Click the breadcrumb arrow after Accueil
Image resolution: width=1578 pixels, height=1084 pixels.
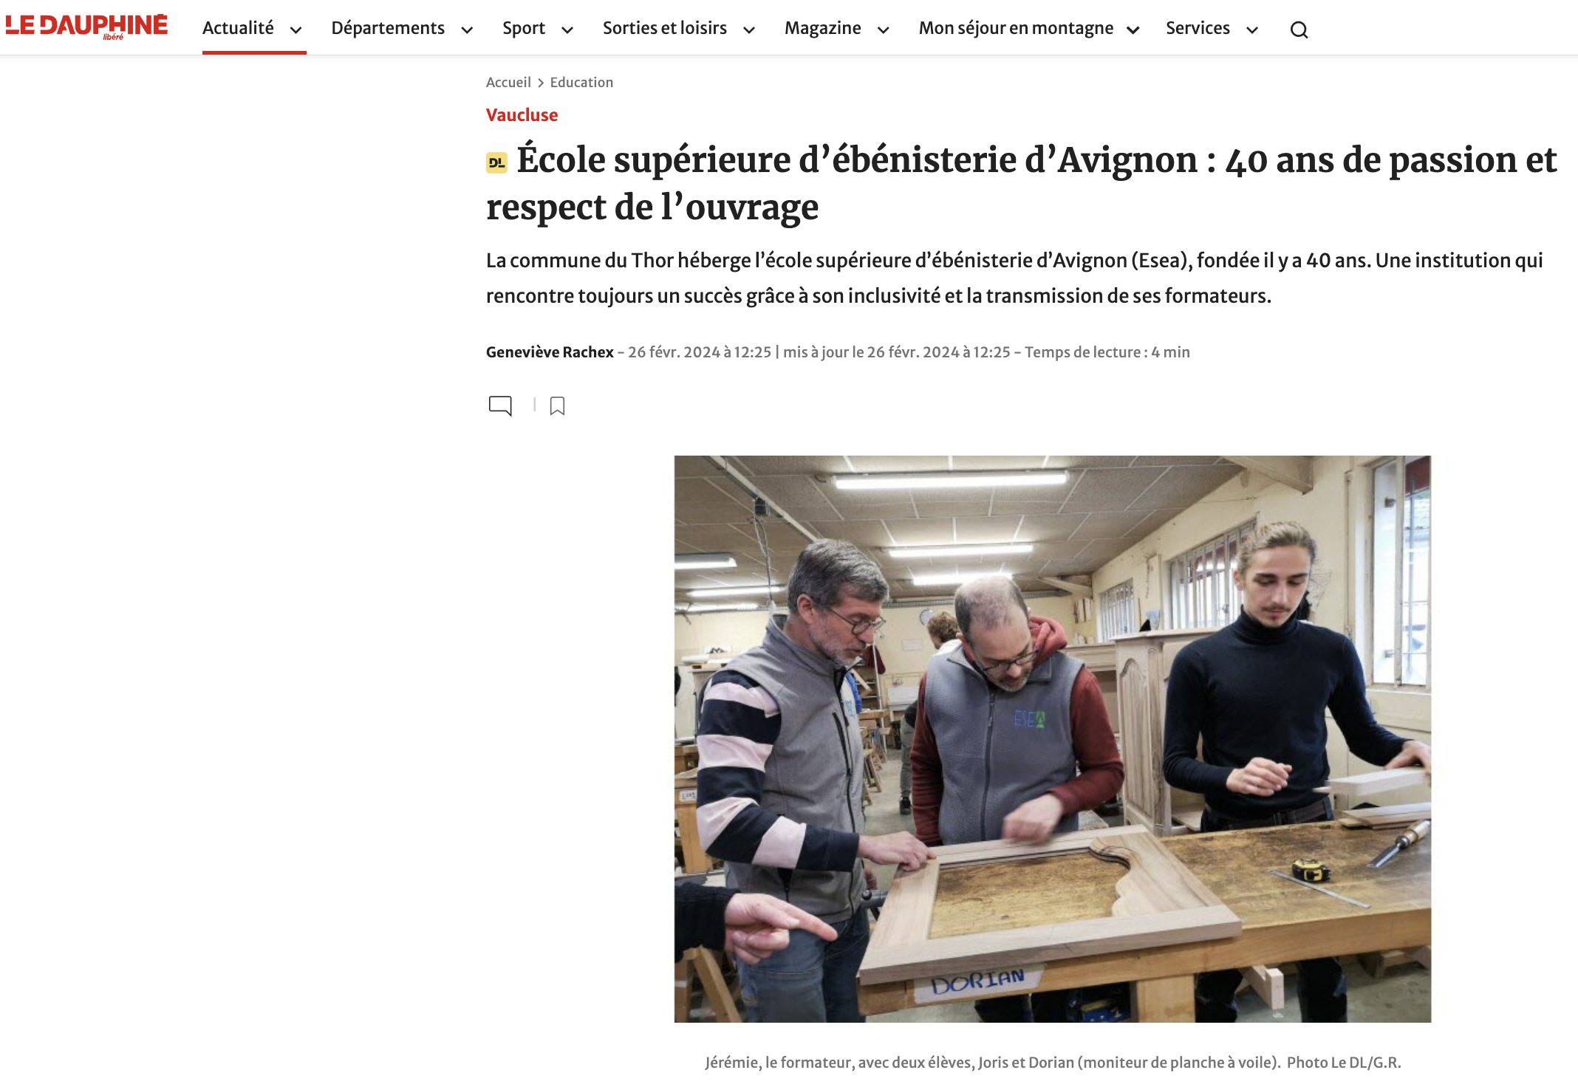click(x=541, y=83)
